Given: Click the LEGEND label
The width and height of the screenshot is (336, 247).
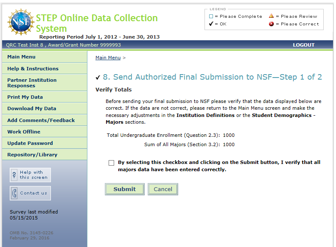Looking at the screenshot, I should (218, 9).
